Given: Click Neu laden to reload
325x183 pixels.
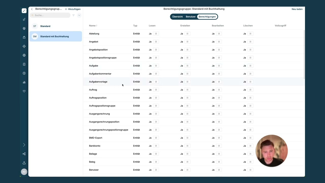Looking at the screenshot, I should pos(297,9).
